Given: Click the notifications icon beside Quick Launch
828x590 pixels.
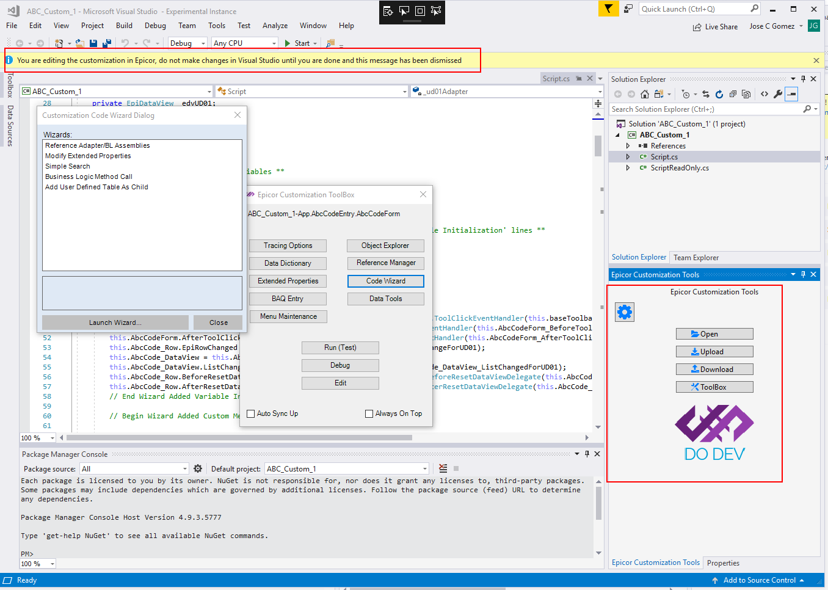Looking at the screenshot, I should [628, 9].
